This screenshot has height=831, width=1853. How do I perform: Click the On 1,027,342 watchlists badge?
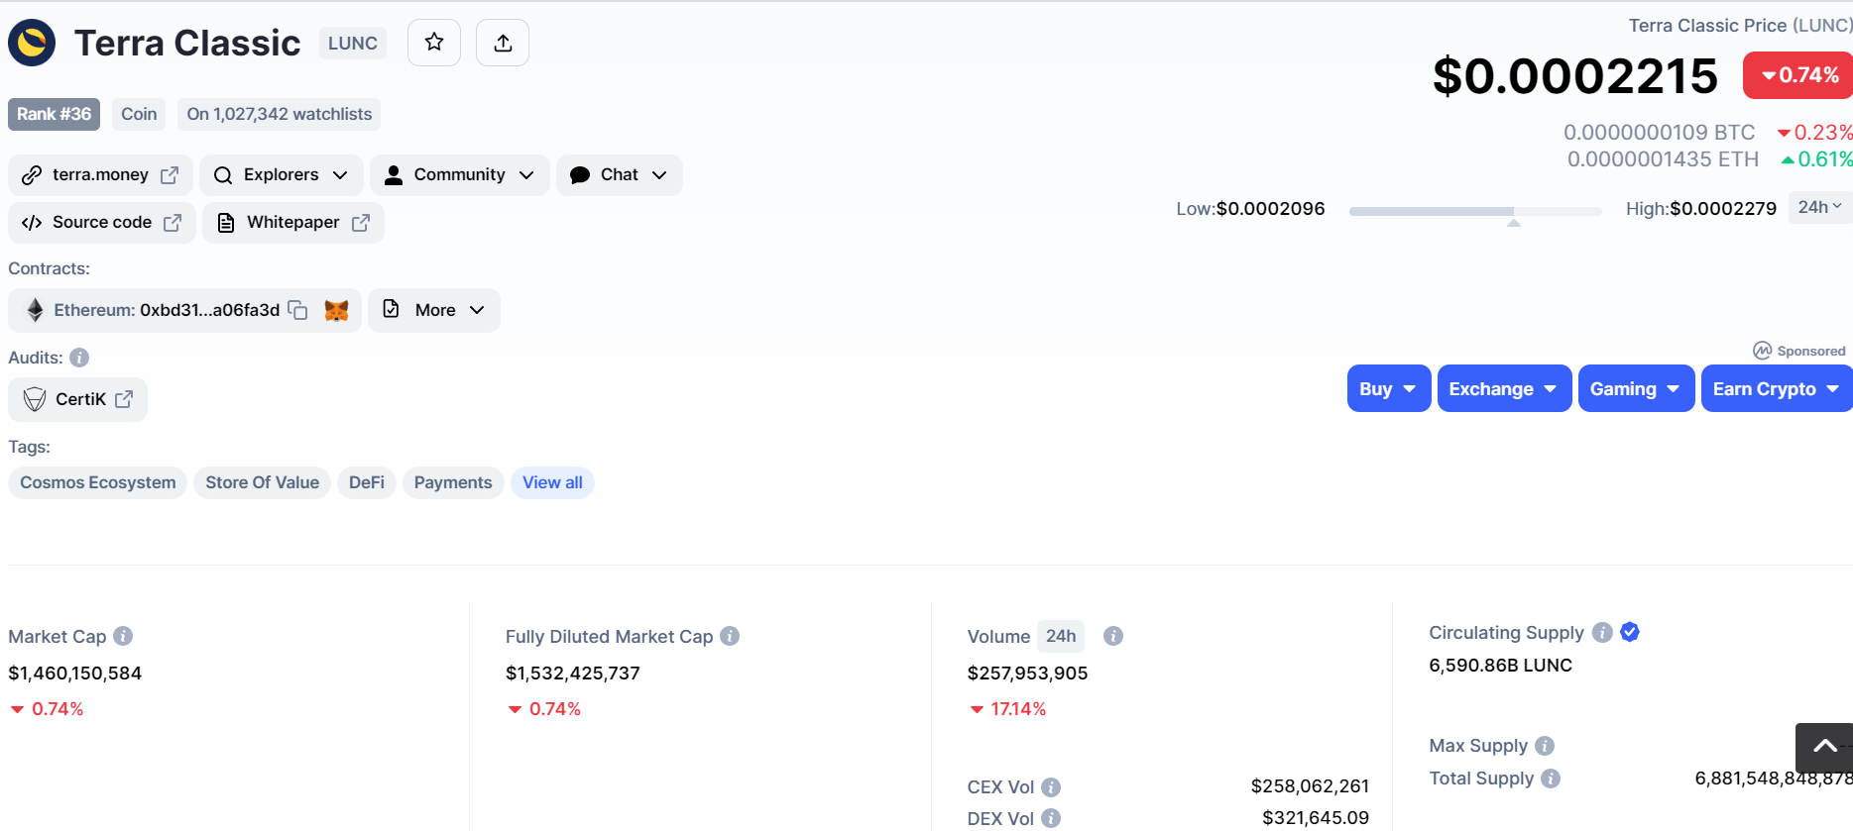click(280, 114)
